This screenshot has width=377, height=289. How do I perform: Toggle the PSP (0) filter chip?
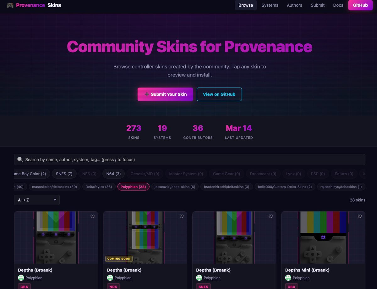pos(318,174)
